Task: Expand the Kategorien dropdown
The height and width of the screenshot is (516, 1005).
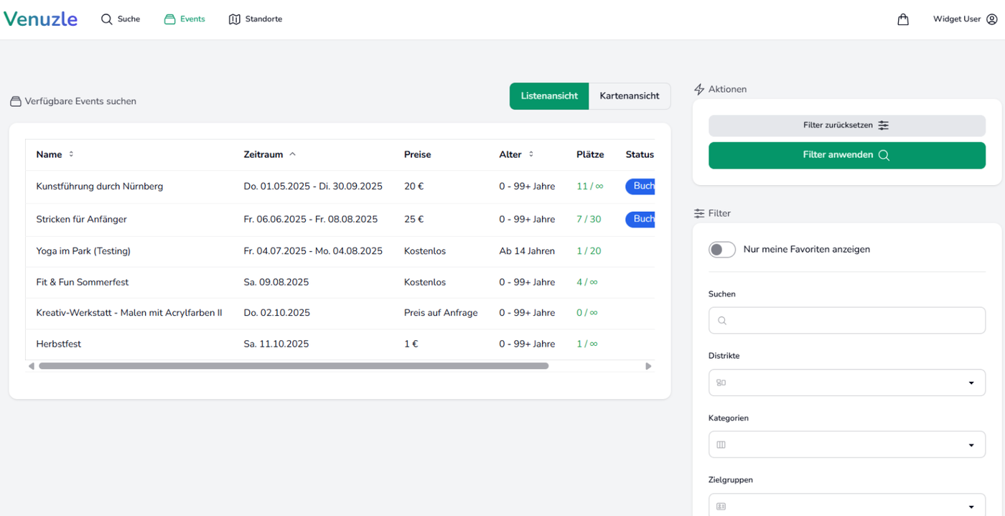Action: pyautogui.click(x=847, y=444)
